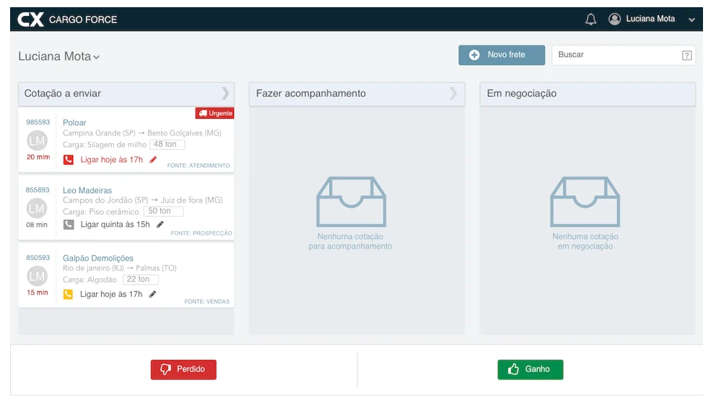Select the Cotação a enviar column header

126,94
